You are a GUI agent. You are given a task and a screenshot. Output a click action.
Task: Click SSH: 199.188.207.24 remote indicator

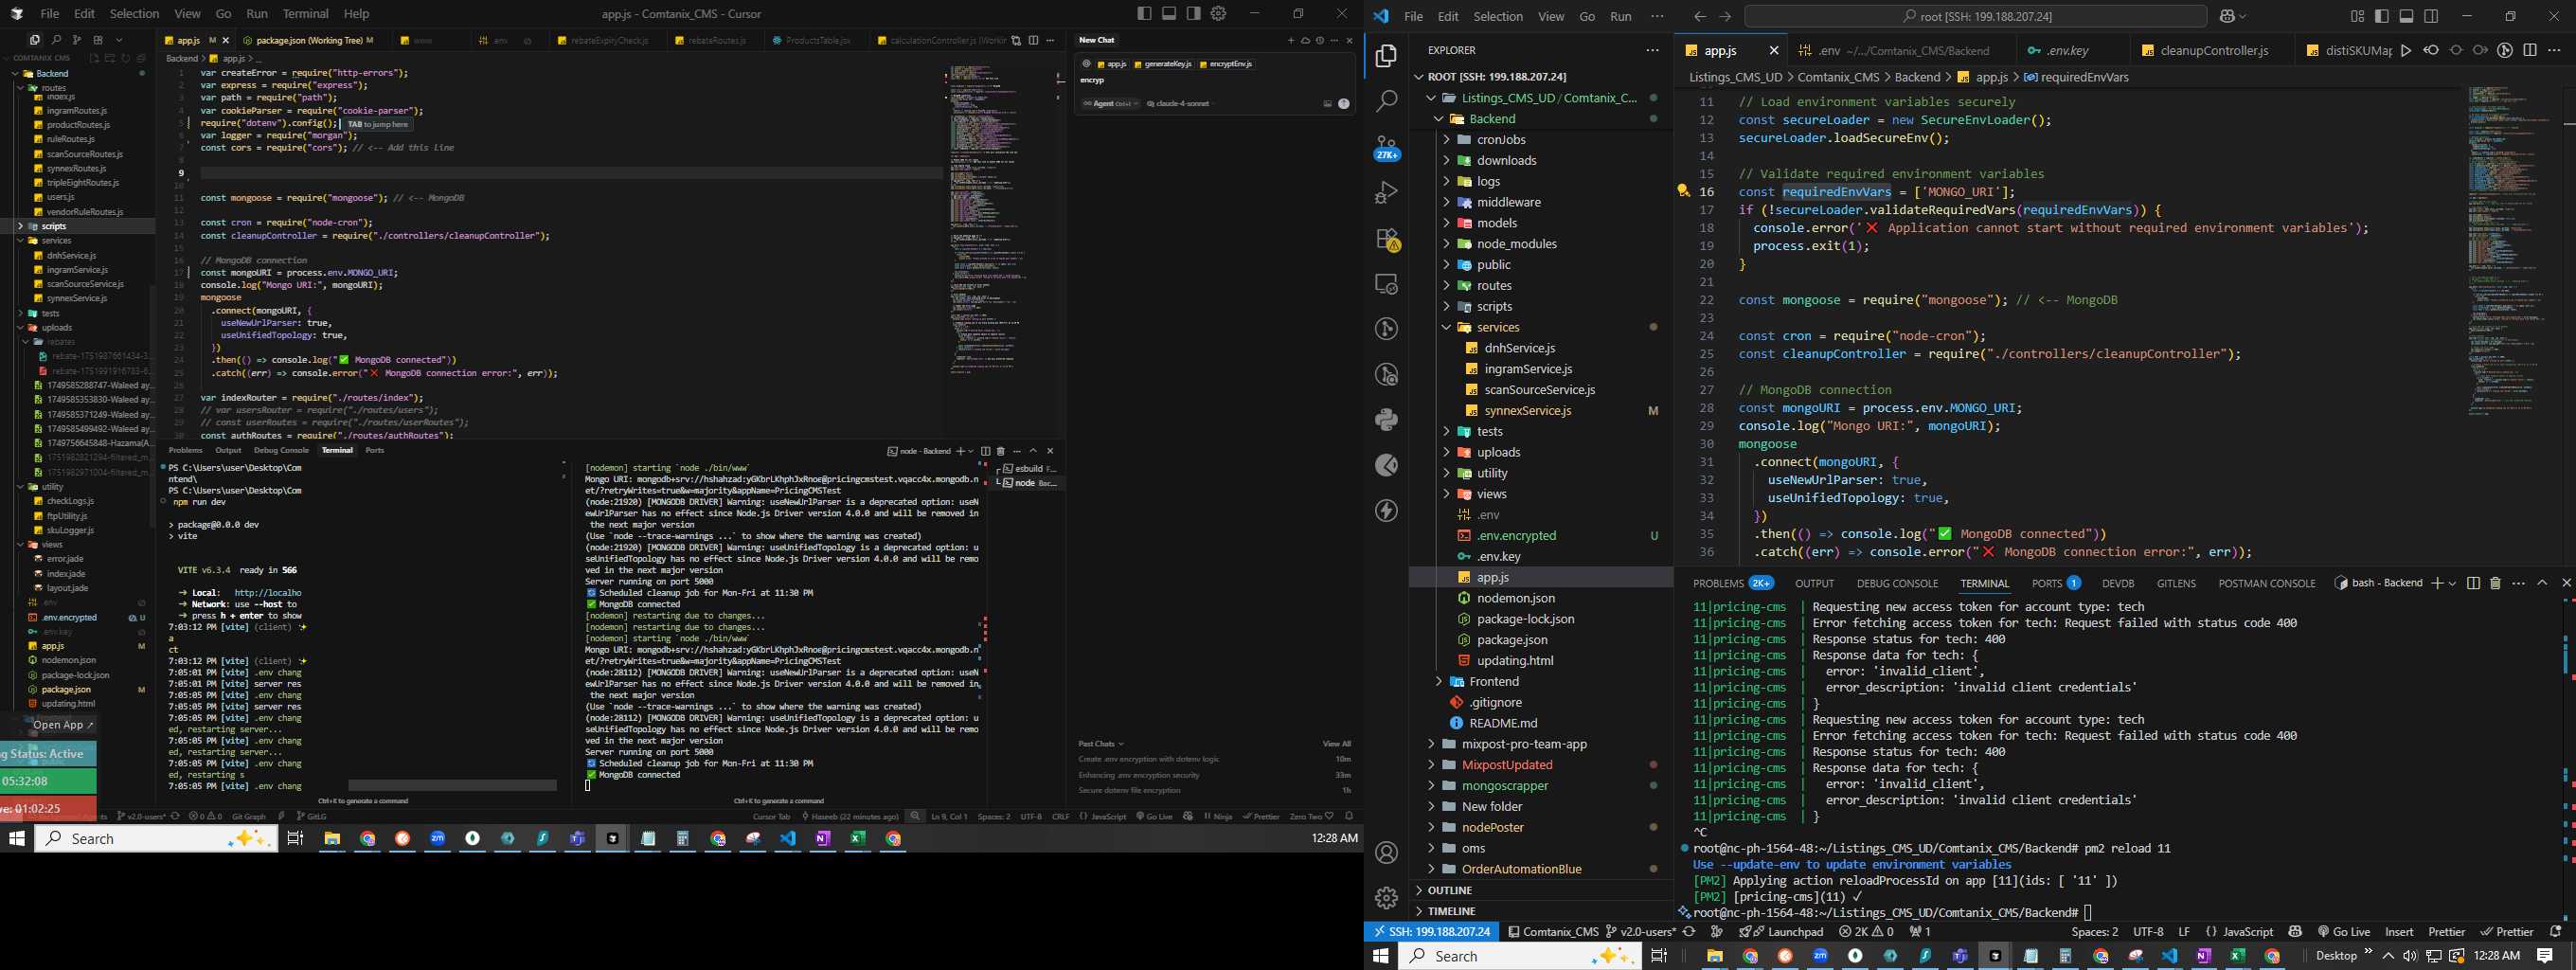coord(1431,931)
